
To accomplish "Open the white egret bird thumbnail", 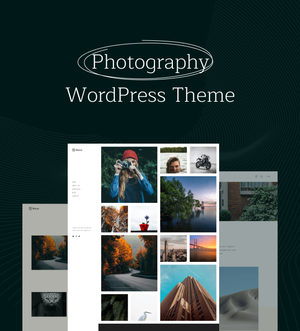I will [x=144, y=308].
